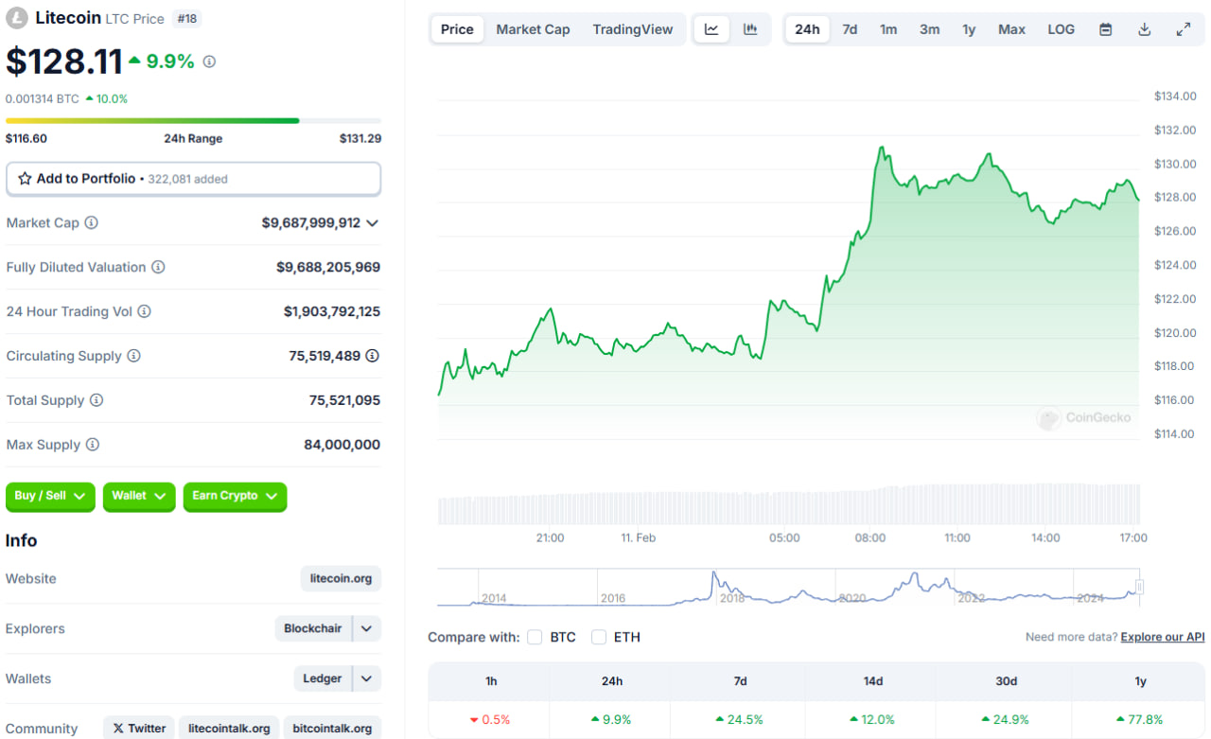Open bitcointalk.org community link
The height and width of the screenshot is (739, 1211).
(x=332, y=729)
